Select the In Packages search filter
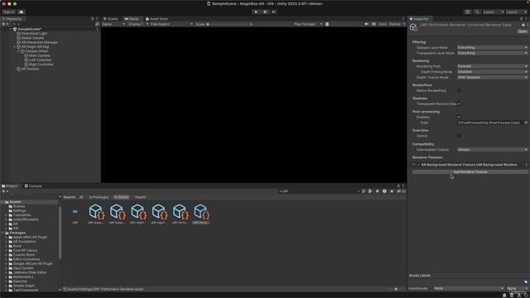 click(99, 197)
